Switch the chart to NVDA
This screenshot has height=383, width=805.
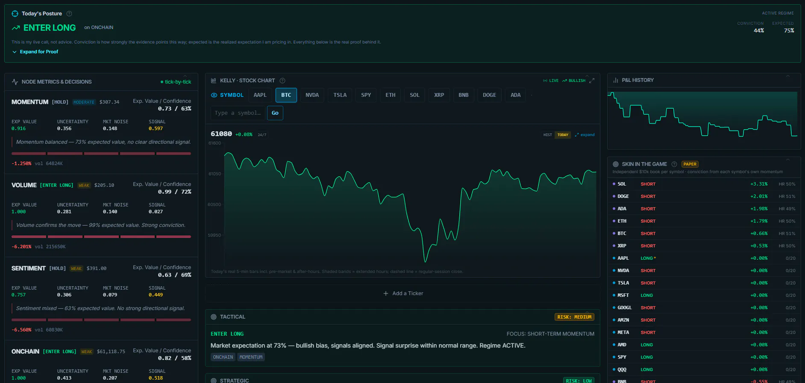[312, 95]
